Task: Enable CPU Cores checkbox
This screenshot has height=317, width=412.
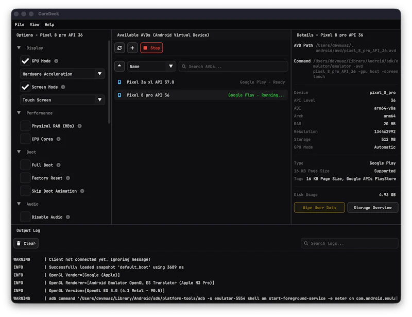Action: tap(25, 139)
